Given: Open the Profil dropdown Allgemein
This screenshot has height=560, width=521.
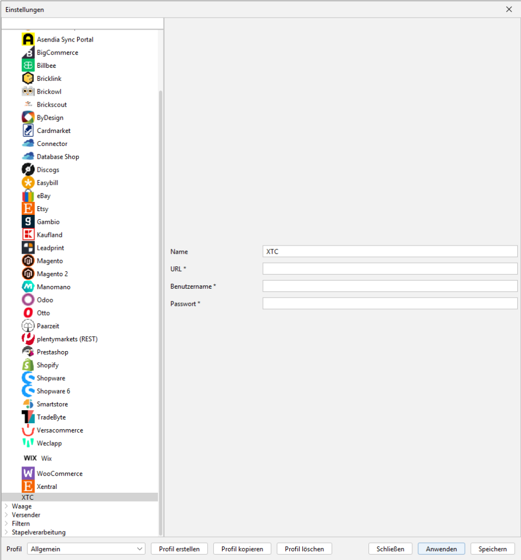Looking at the screenshot, I should tap(86, 549).
